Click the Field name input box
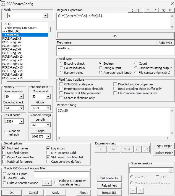The width and height of the screenshot is (175, 196). (x=116, y=50)
